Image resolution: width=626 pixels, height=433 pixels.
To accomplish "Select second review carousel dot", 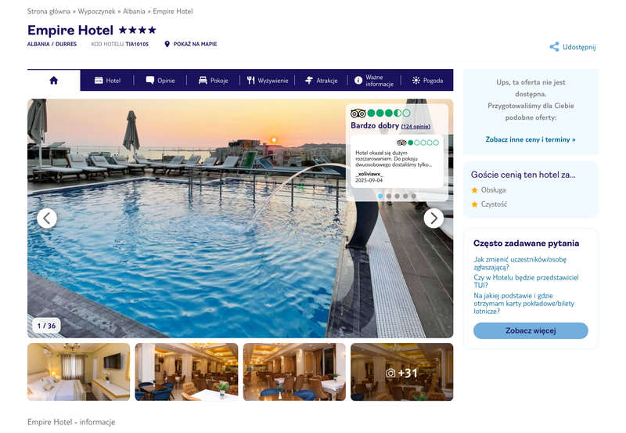I will [388, 196].
